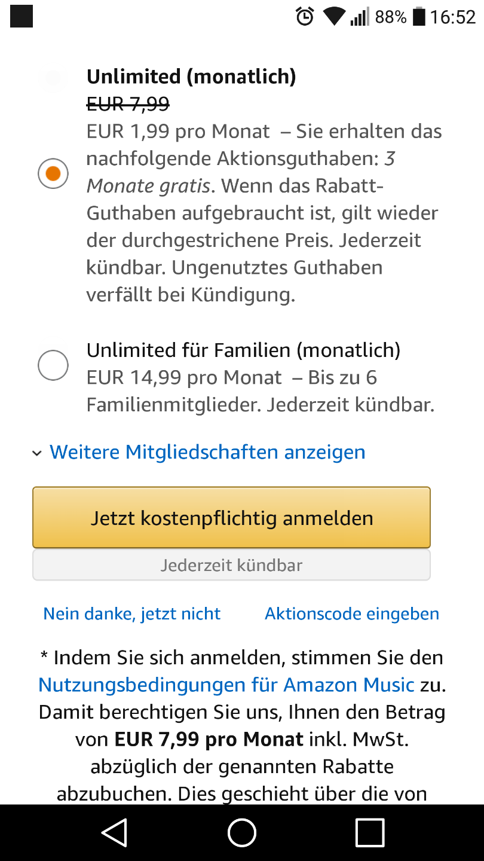Tap the Android back navigation triangle
The width and height of the screenshot is (484, 861).
click(x=114, y=832)
